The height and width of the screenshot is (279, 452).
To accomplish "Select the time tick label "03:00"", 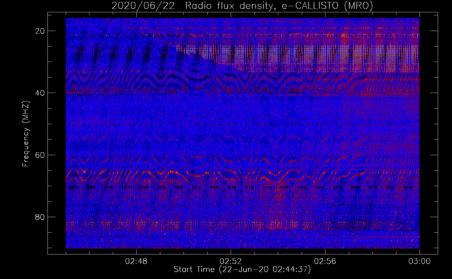I will click(420, 261).
